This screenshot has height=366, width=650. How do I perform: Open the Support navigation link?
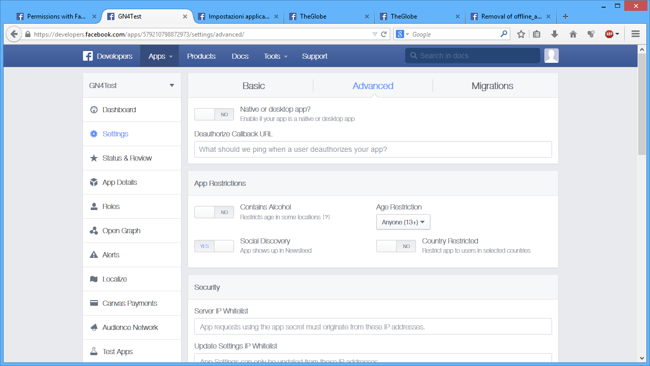pos(314,56)
